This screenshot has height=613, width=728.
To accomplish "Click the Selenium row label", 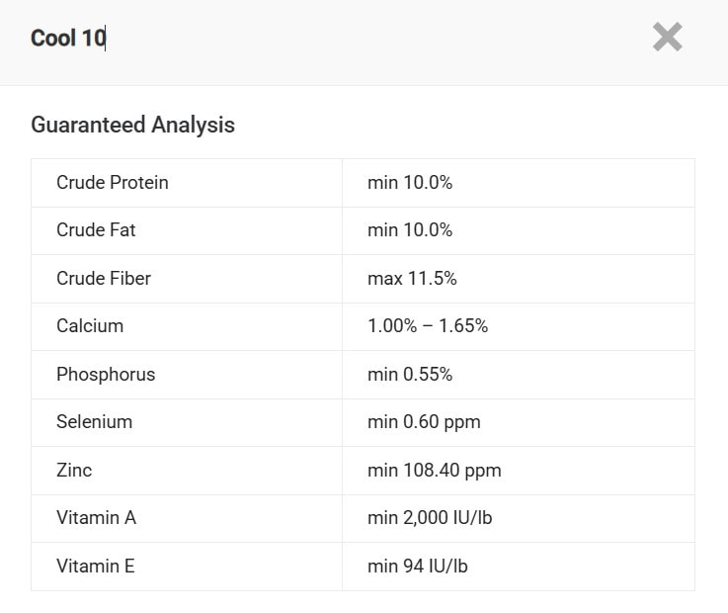I will [x=94, y=421].
